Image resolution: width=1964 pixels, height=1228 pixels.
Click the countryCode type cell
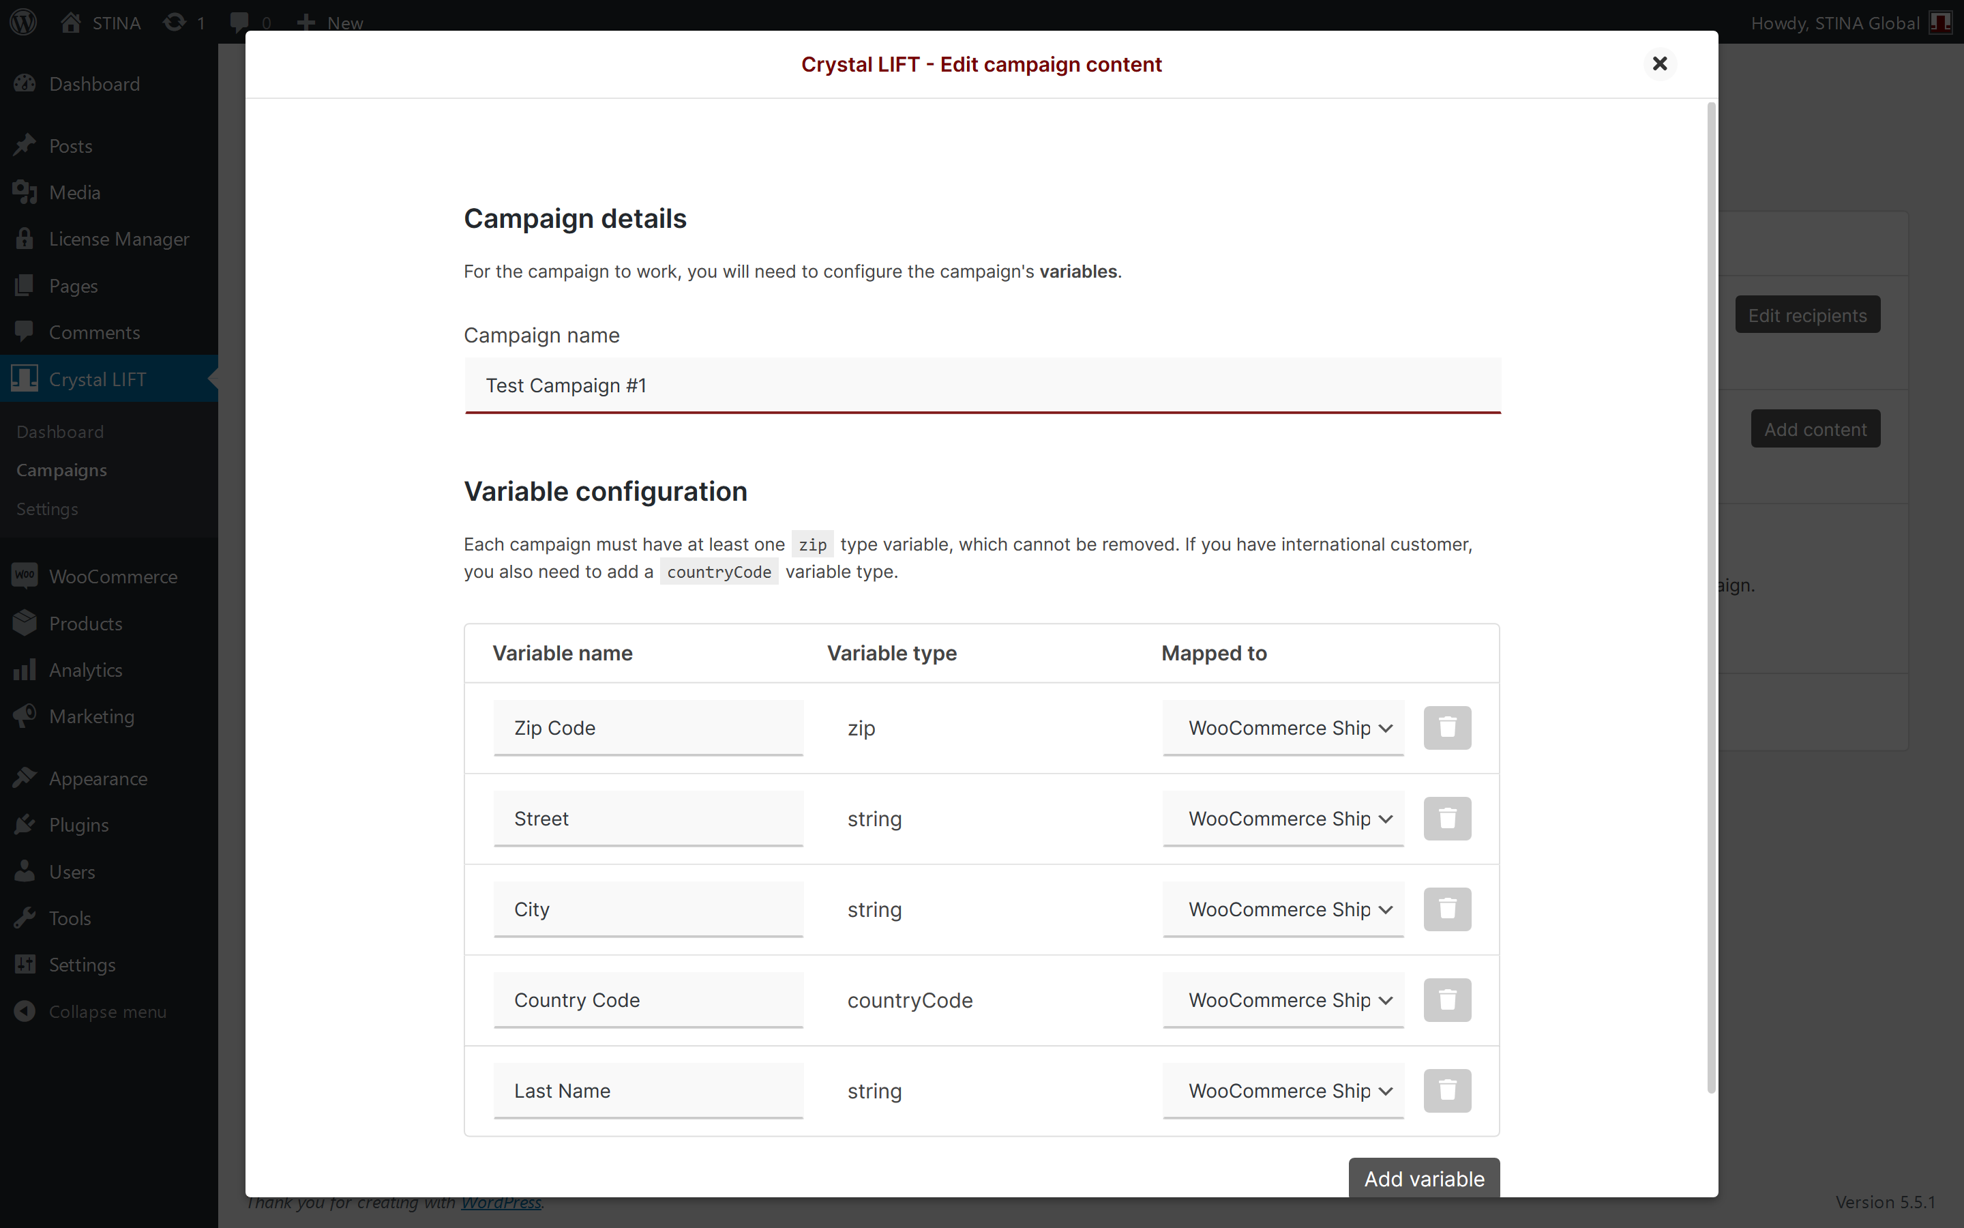tap(910, 1001)
